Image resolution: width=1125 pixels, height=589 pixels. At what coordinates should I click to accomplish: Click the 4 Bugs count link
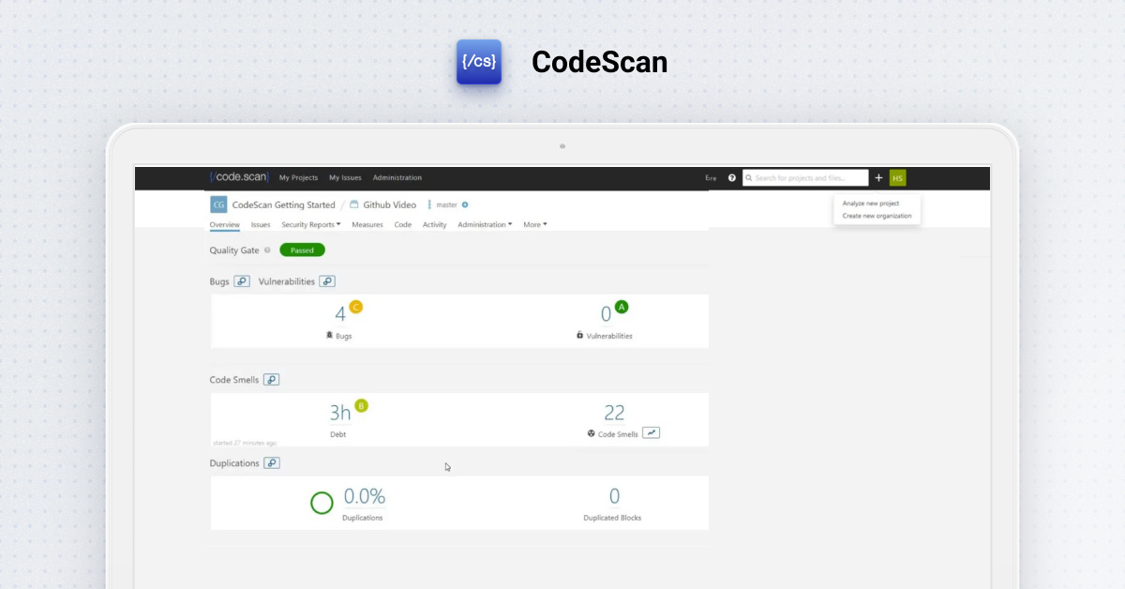pyautogui.click(x=340, y=314)
